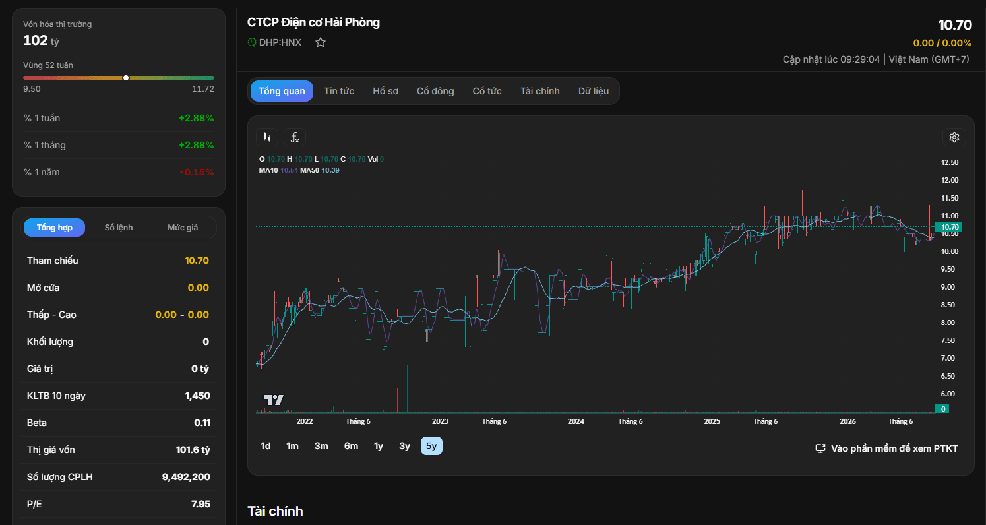Set chart range to 6m
Screen dimensions: 986x525
click(x=351, y=447)
